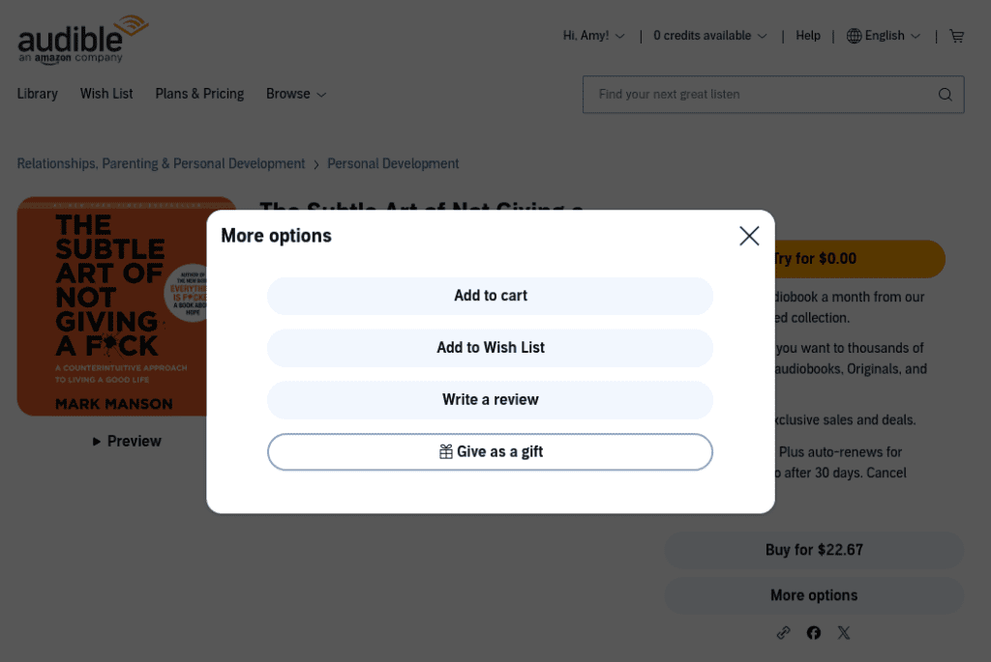
Task: Open the Library menu item
Action: click(x=38, y=94)
